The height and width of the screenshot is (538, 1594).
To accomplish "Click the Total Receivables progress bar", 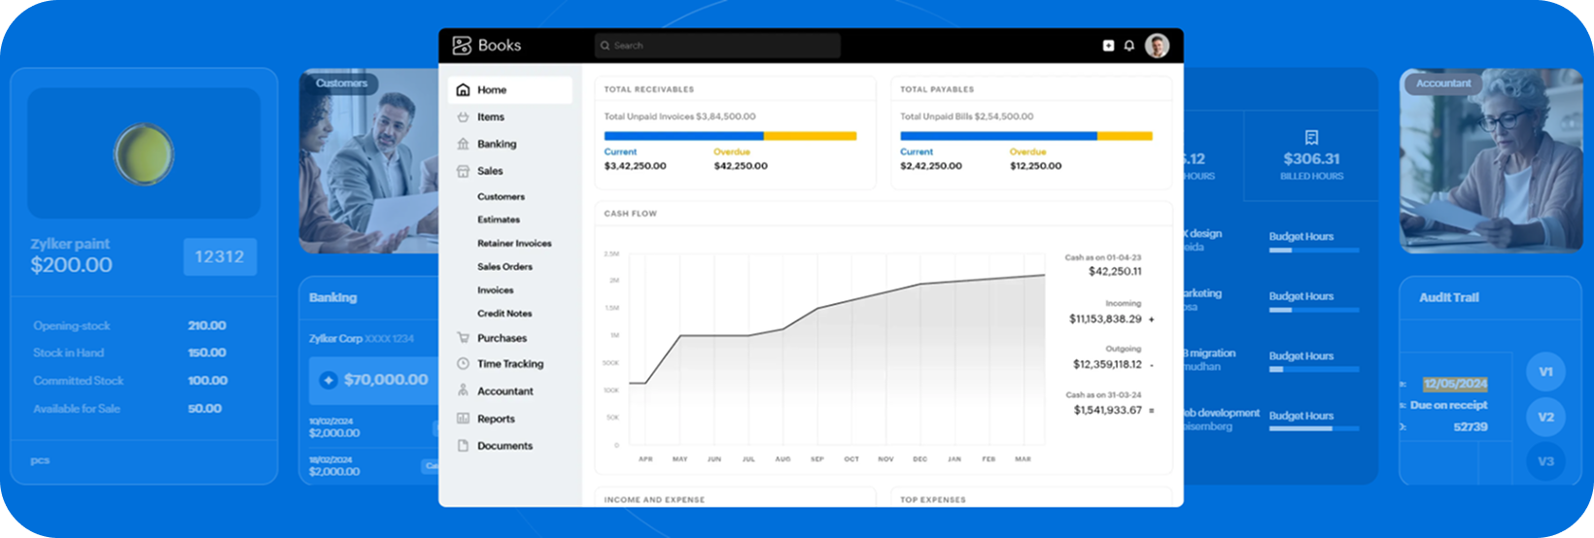I will [x=730, y=137].
